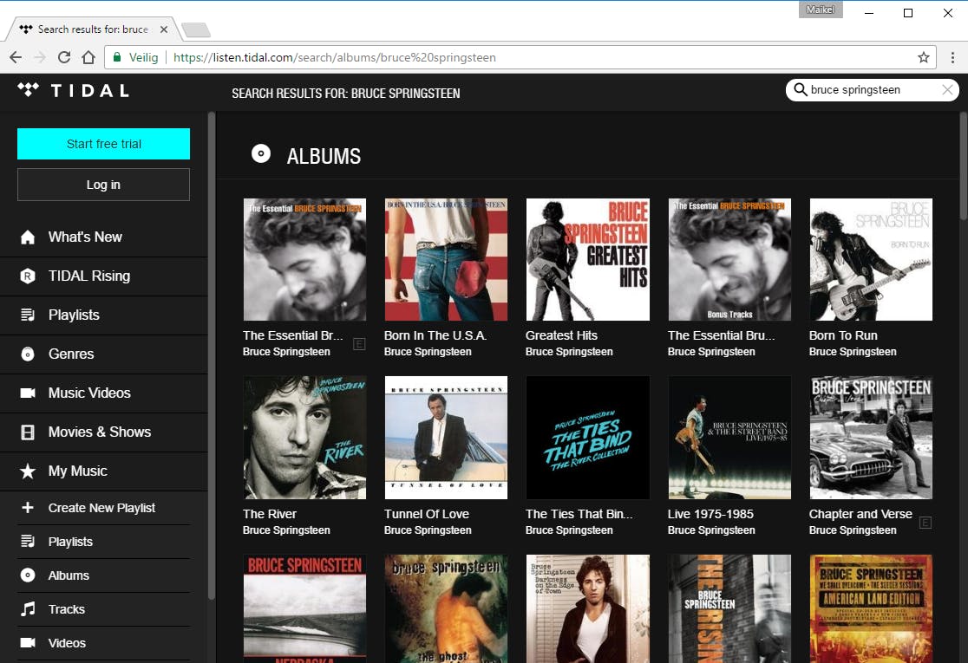Image resolution: width=968 pixels, height=663 pixels.
Task: Click the search magnifier icon
Action: click(800, 90)
